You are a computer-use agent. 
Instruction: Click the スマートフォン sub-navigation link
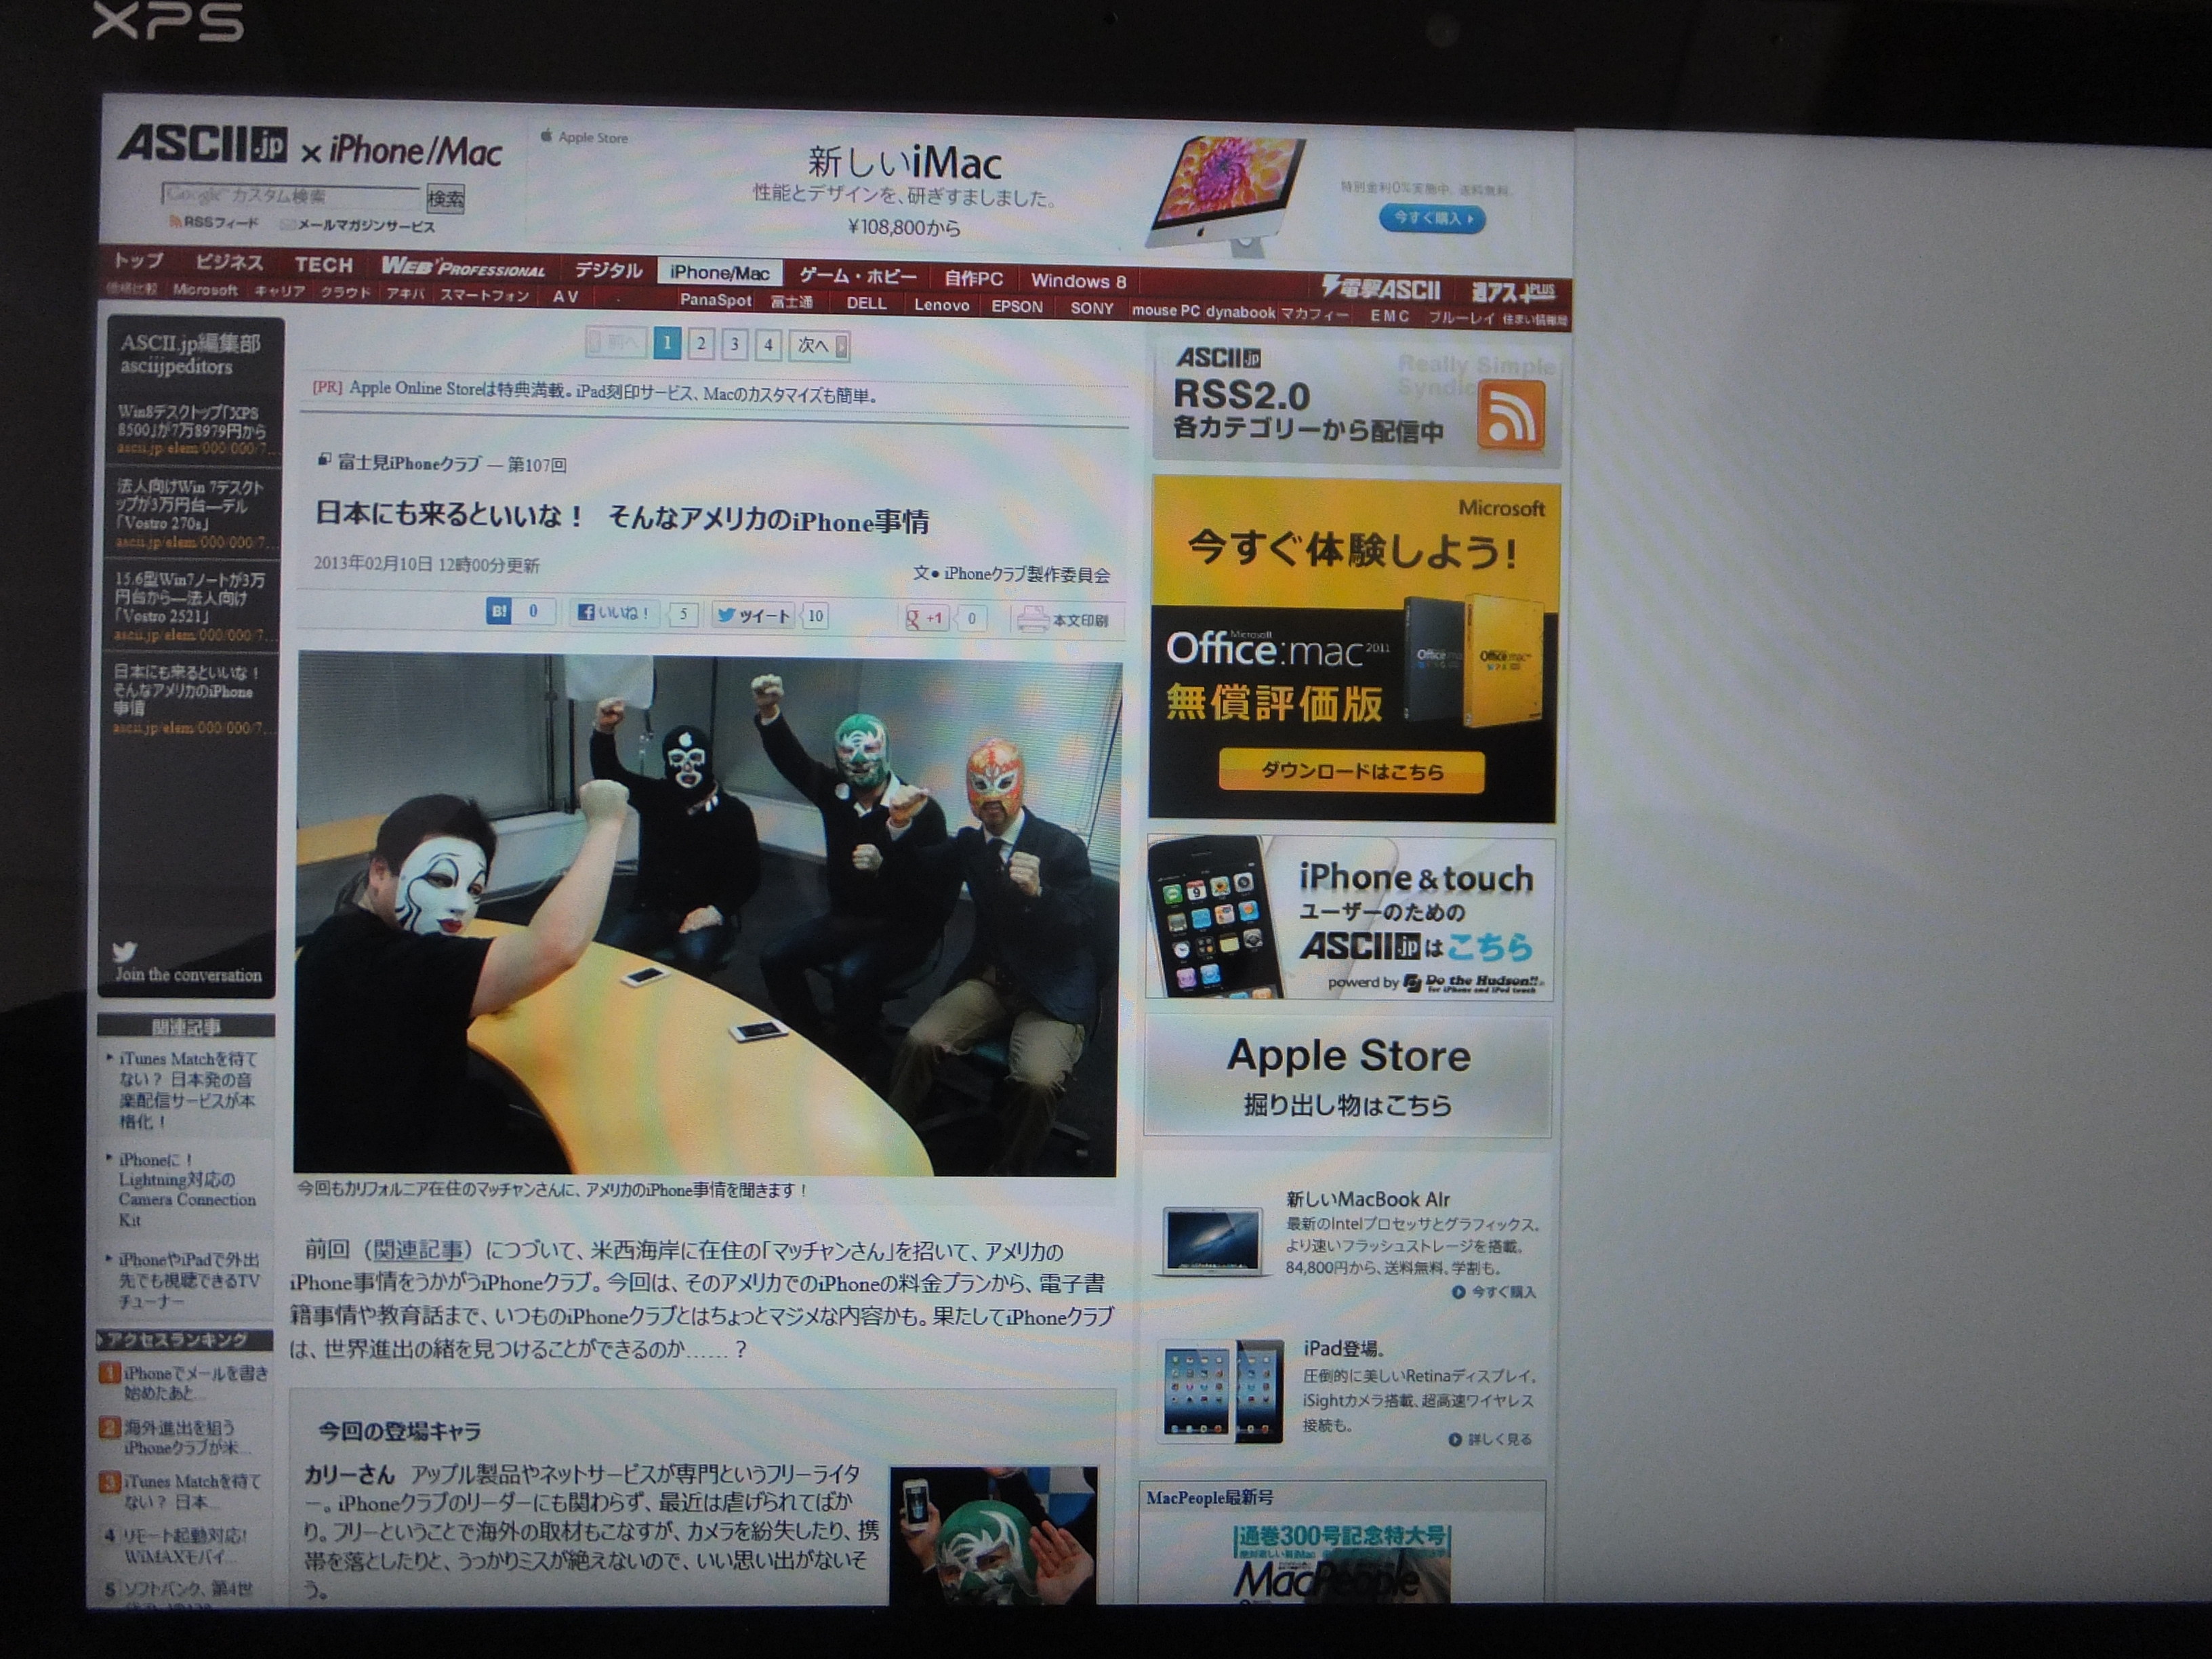click(x=484, y=295)
